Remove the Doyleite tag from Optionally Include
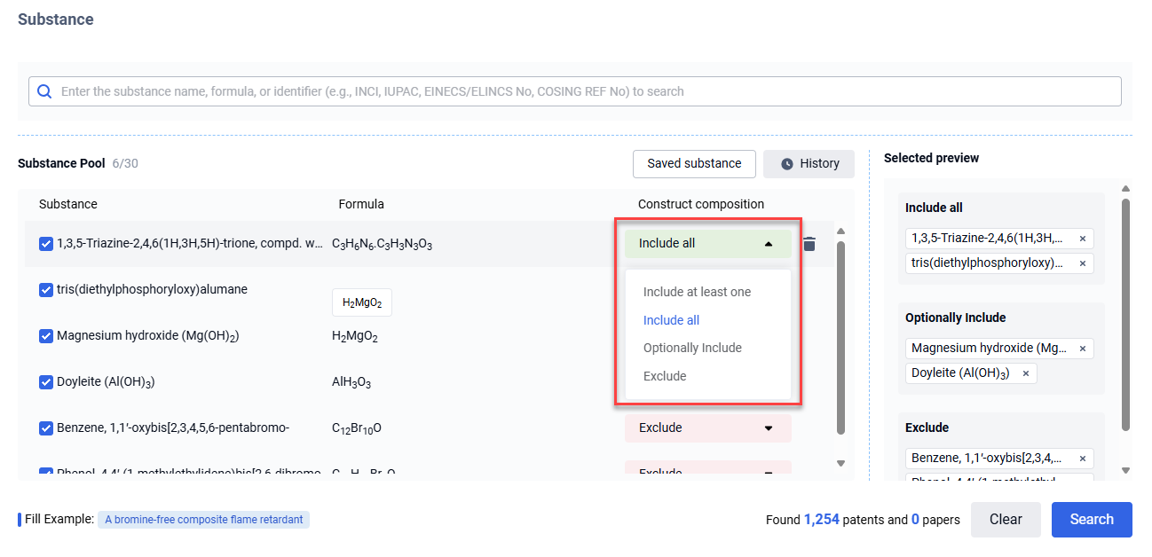The height and width of the screenshot is (557, 1152). pos(1025,373)
